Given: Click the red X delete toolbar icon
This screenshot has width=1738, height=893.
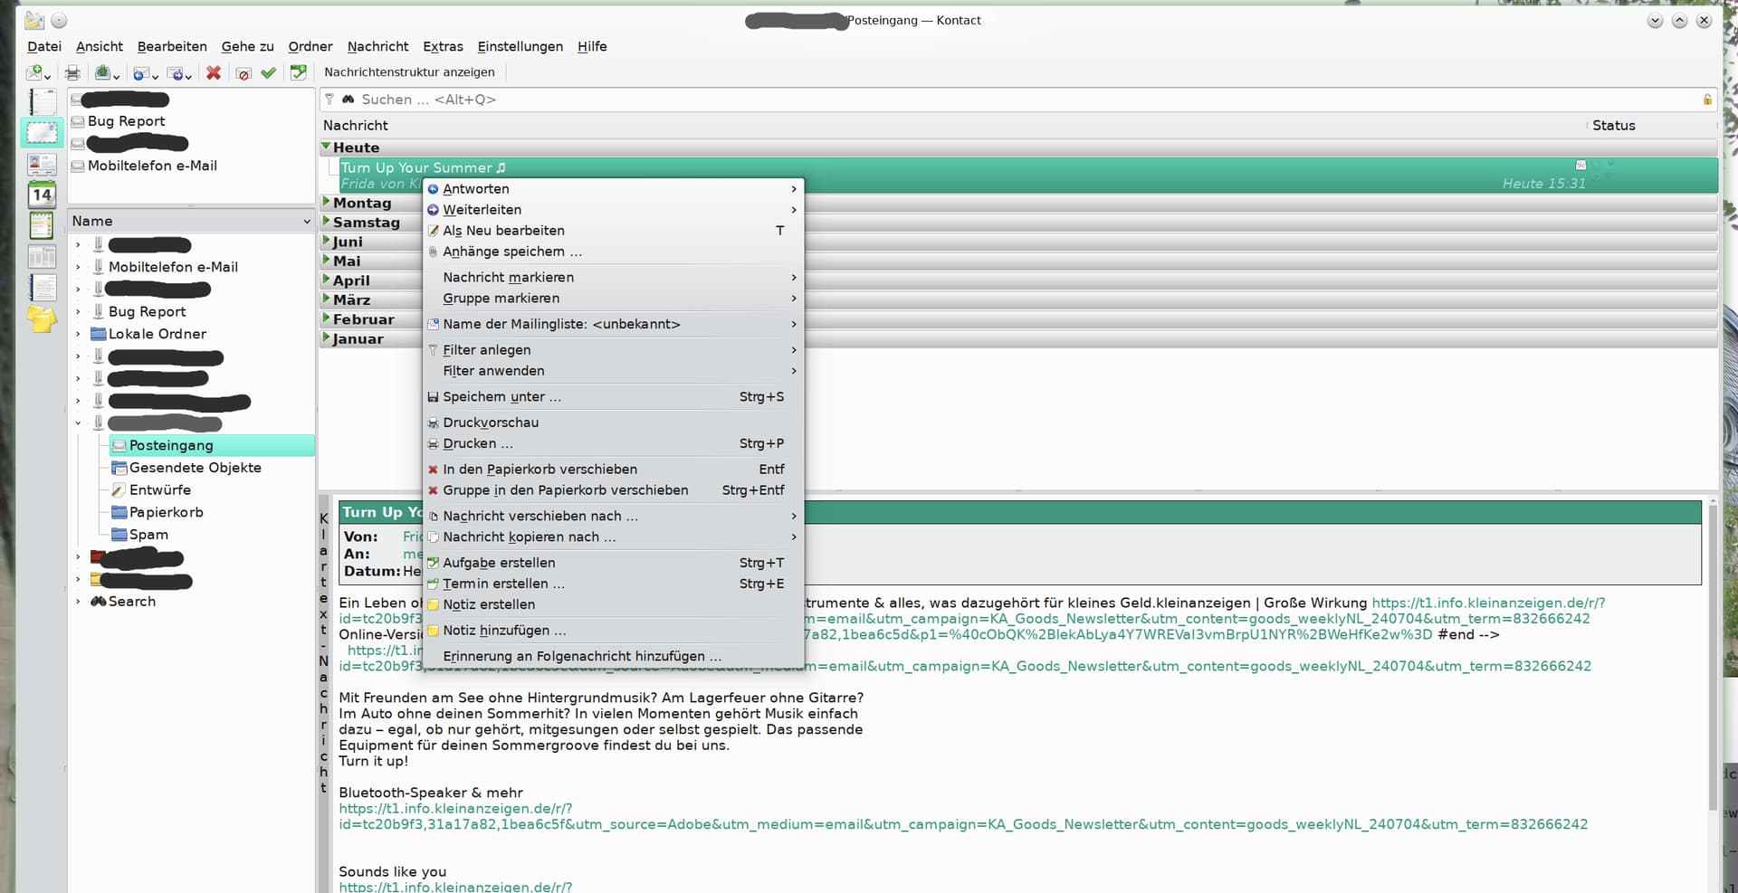Looking at the screenshot, I should [x=214, y=72].
